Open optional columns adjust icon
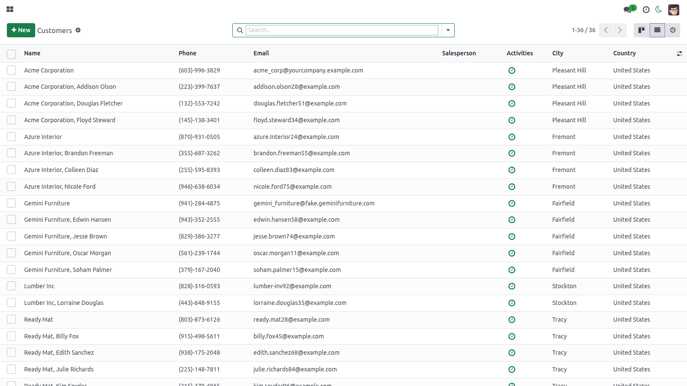Viewport: 687px width, 386px height. coord(679,54)
